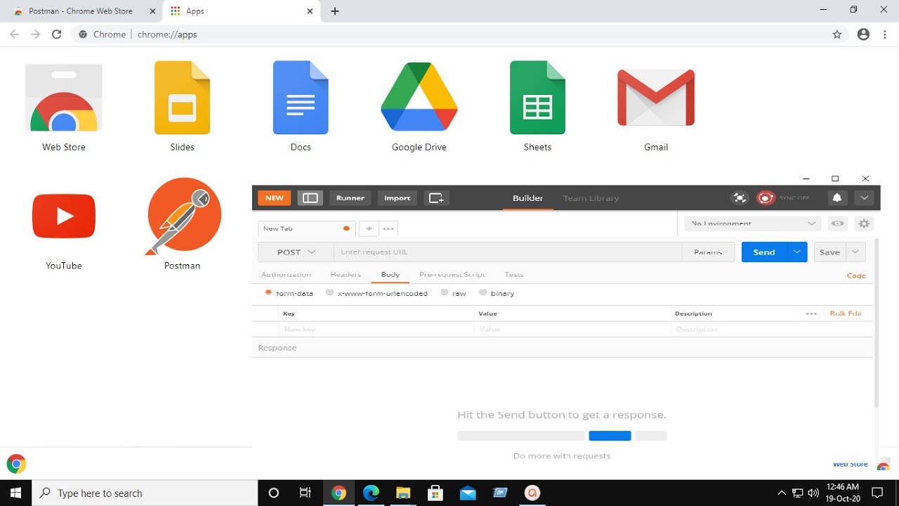Image resolution: width=899 pixels, height=506 pixels.
Task: Toggle Postman sidebar layout icon
Action: (x=310, y=198)
